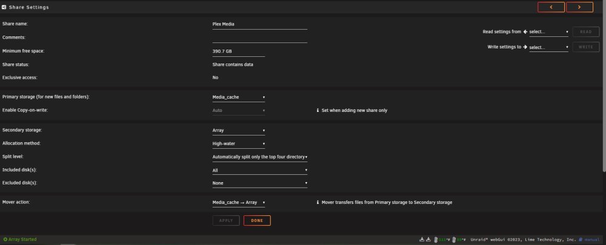
Task: Click the 'Secondary storage:' label
Action: coord(22,130)
